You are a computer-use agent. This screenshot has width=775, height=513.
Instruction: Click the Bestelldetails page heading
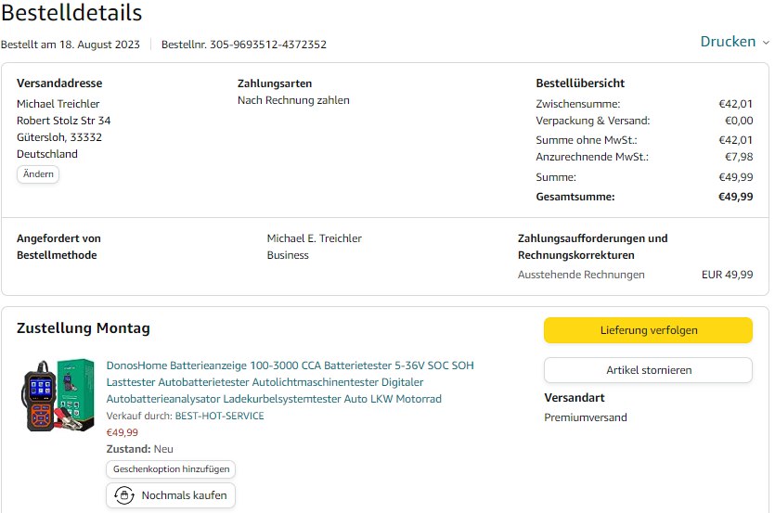(71, 13)
